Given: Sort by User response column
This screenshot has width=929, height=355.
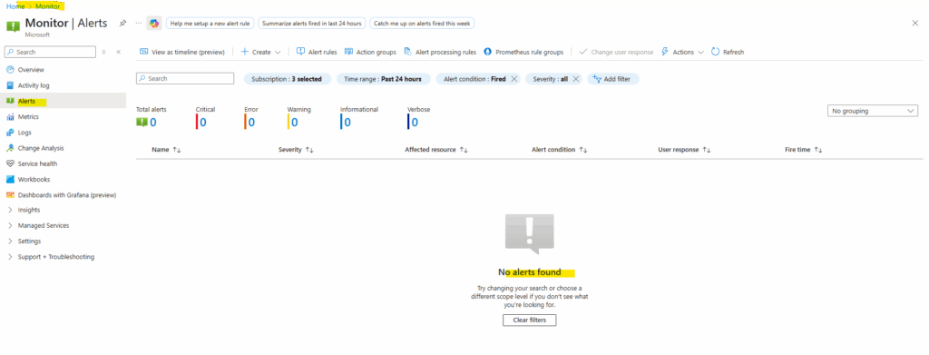Looking at the screenshot, I should [x=684, y=150].
